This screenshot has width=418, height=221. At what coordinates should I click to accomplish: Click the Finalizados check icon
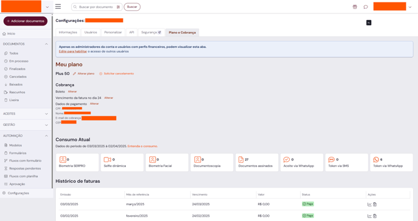click(6, 69)
